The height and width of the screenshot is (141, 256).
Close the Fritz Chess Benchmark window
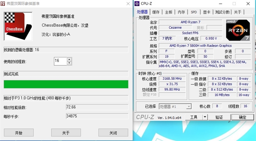(128, 4)
